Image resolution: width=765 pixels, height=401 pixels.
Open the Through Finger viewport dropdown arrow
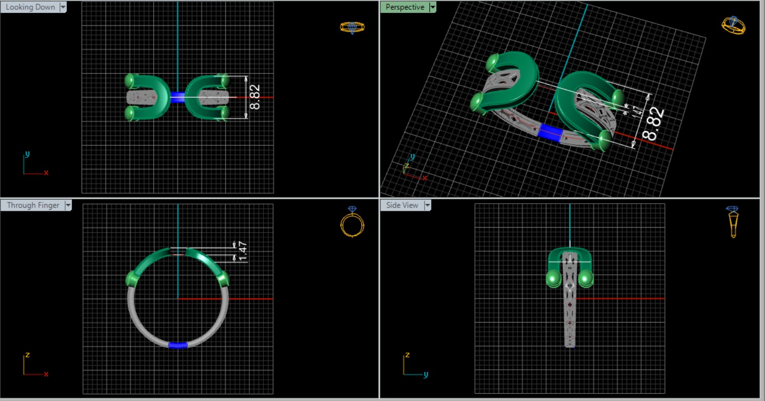[67, 205]
